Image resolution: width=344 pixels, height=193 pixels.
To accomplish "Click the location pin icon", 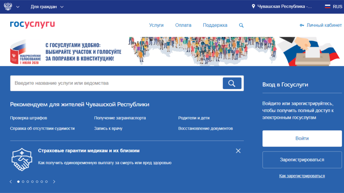I will point(253,6).
